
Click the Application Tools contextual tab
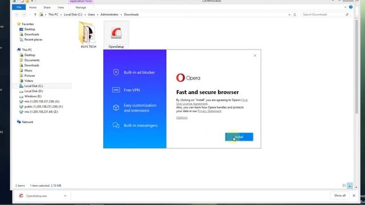click(81, 1)
